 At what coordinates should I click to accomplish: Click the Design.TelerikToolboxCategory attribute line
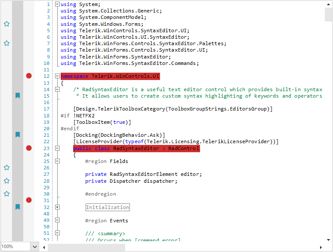[173, 109]
